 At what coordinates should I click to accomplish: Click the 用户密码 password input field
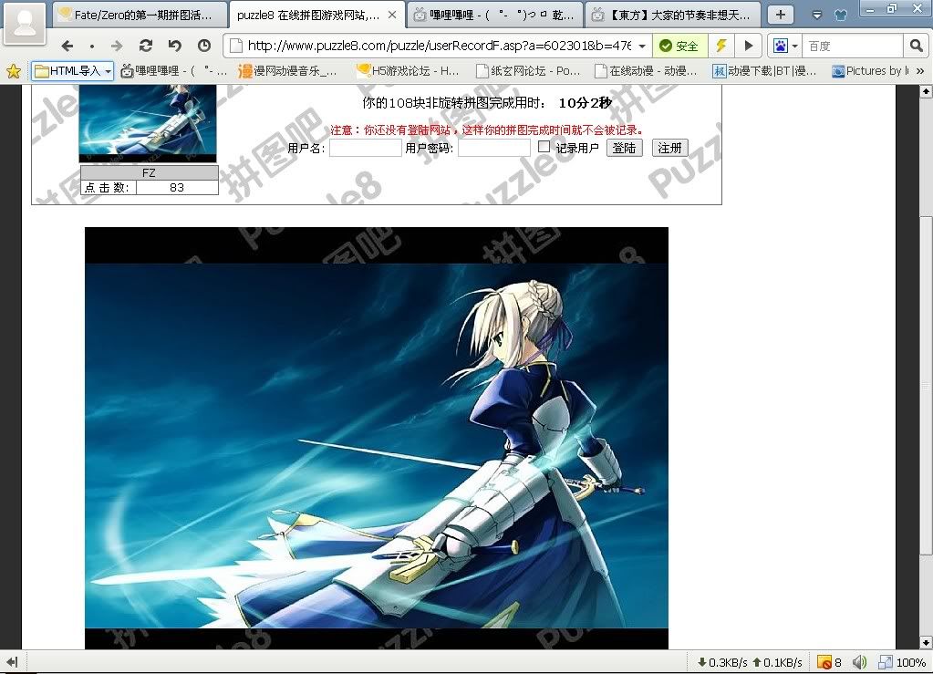click(494, 148)
